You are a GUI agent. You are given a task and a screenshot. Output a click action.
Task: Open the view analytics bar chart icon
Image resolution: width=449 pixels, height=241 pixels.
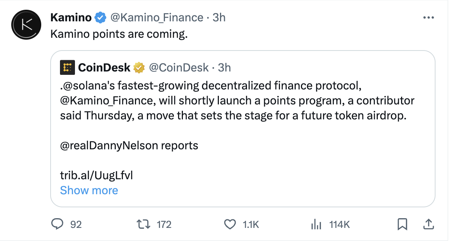coord(317,224)
